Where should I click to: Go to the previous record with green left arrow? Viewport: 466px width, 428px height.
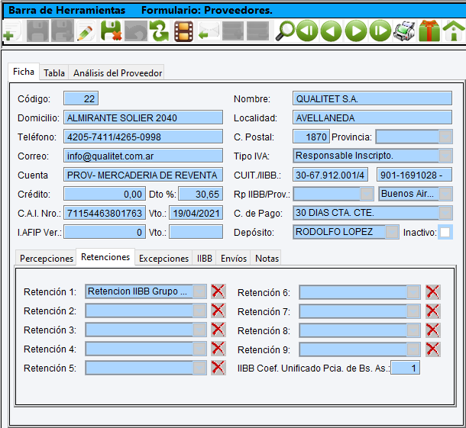[332, 31]
